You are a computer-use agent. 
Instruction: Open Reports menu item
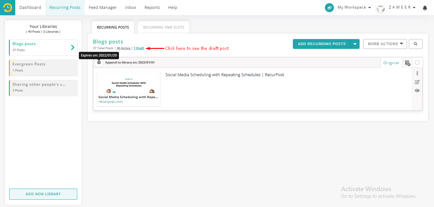(x=152, y=7)
